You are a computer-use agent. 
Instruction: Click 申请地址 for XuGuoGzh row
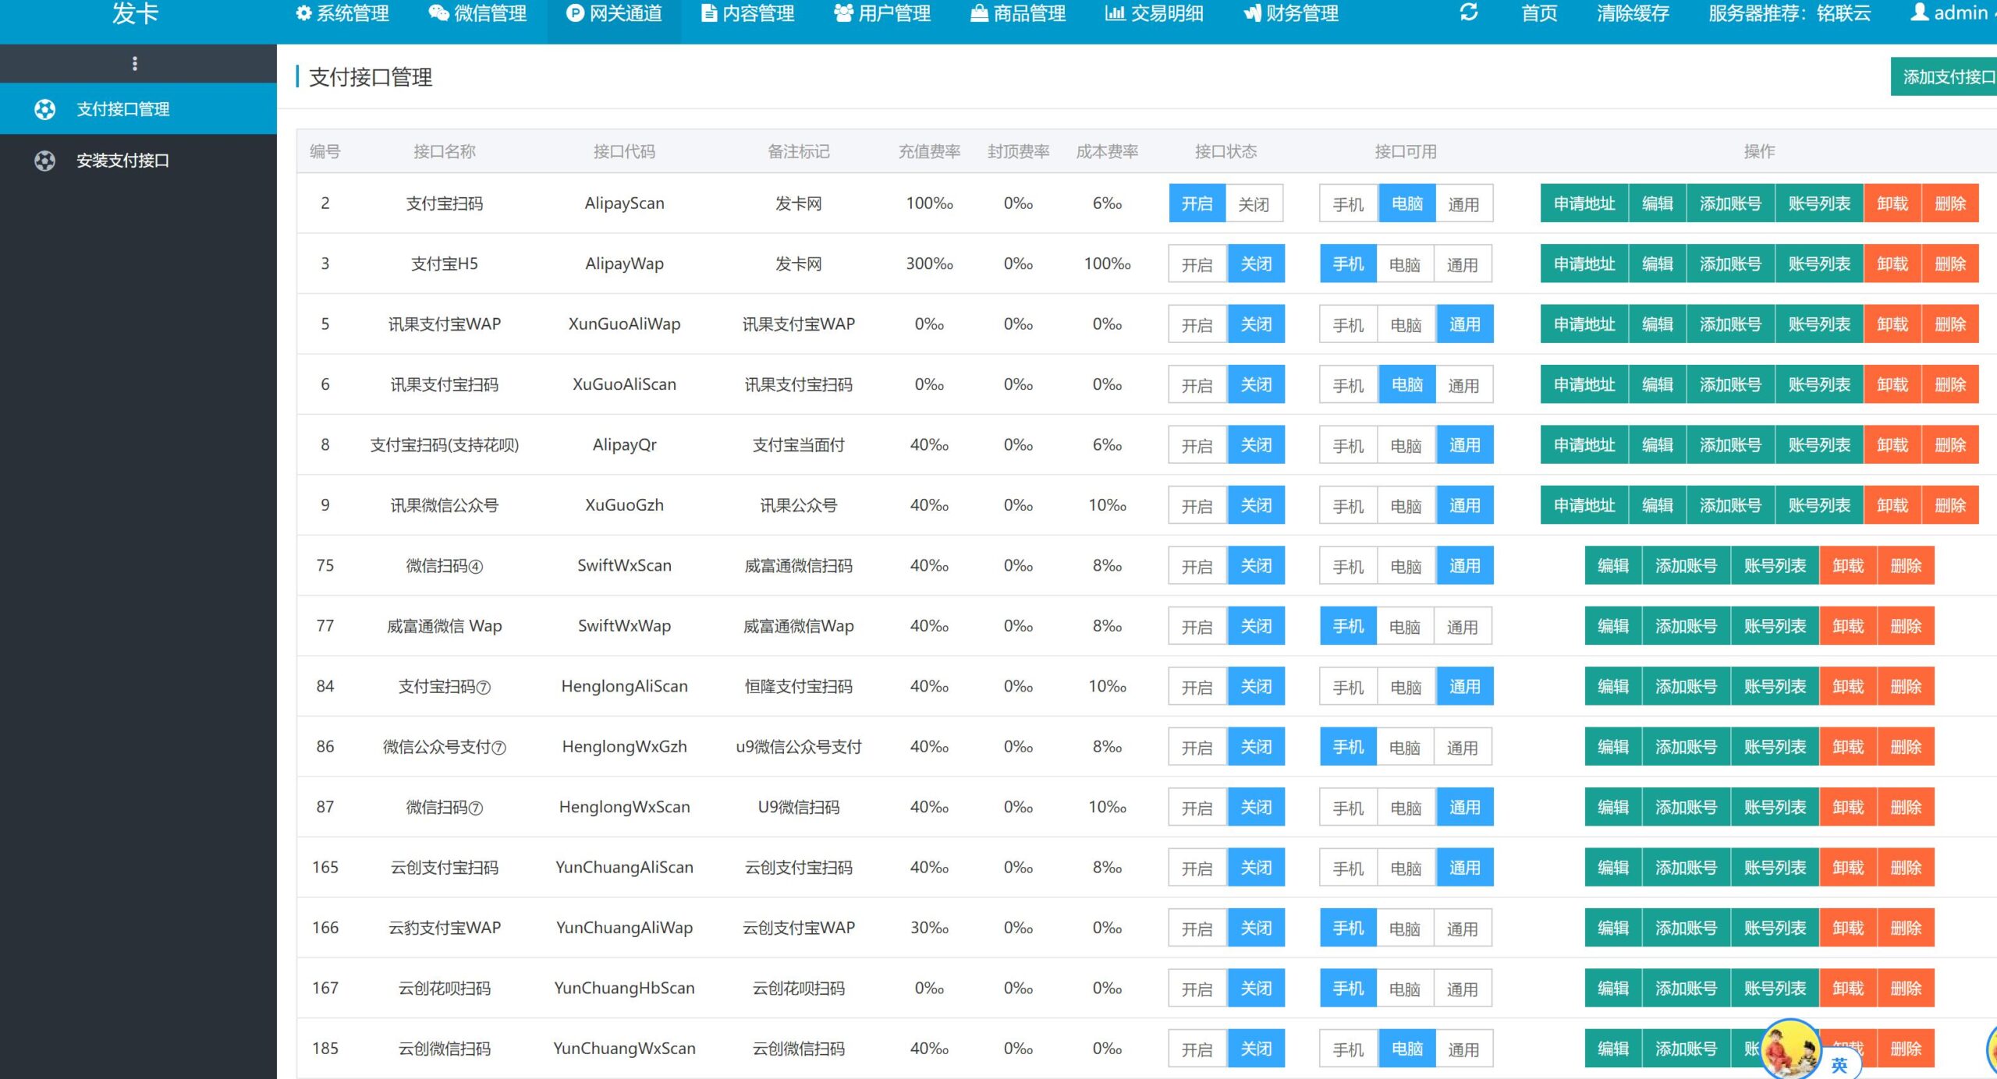[1584, 506]
